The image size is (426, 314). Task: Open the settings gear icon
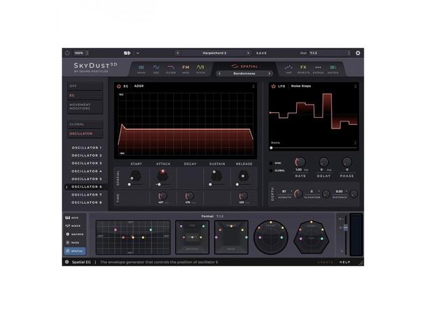pyautogui.click(x=358, y=53)
